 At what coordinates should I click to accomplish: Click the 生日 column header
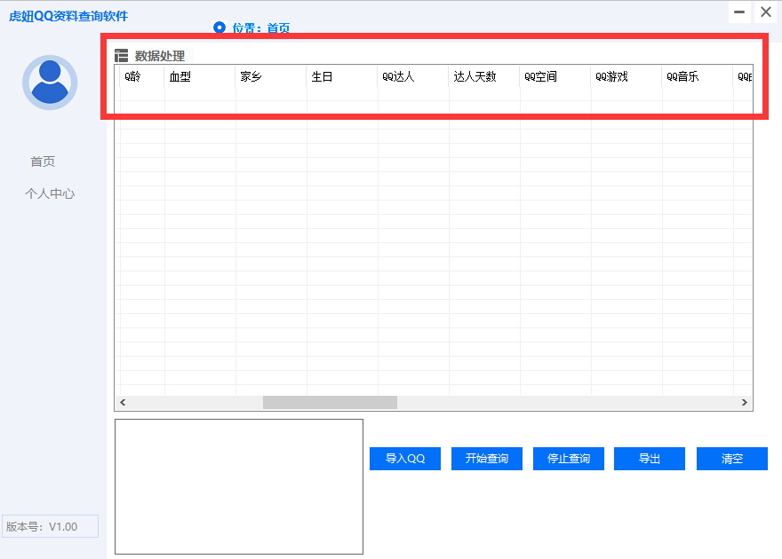click(342, 76)
